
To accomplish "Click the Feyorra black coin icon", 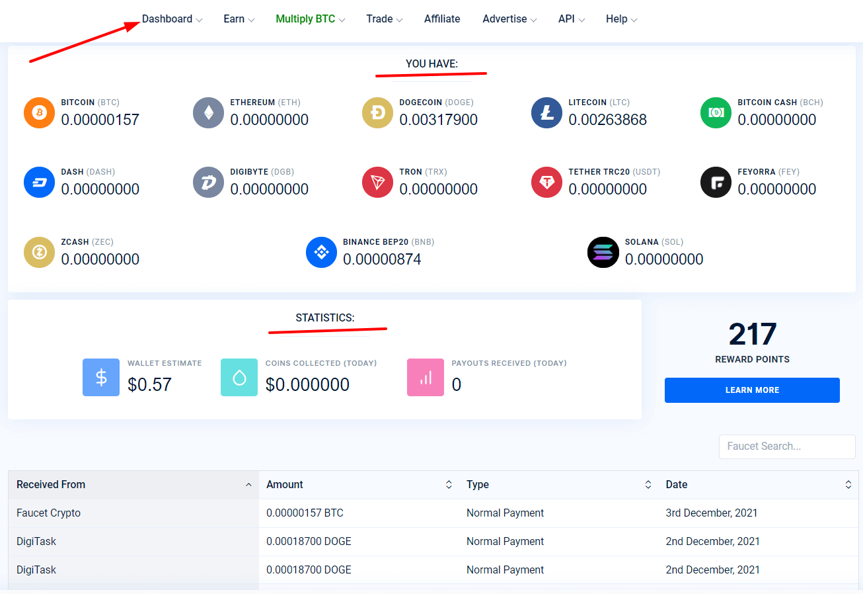I will coord(716,182).
